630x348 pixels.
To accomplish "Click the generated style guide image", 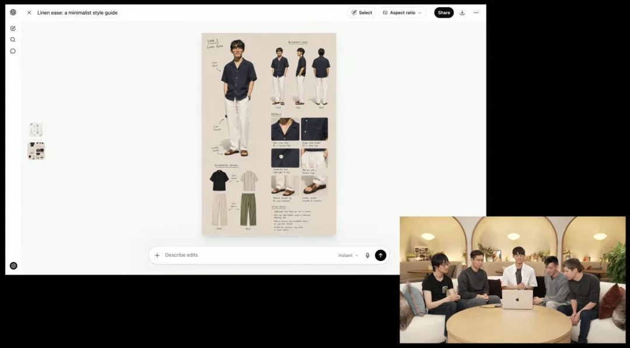I will click(269, 134).
